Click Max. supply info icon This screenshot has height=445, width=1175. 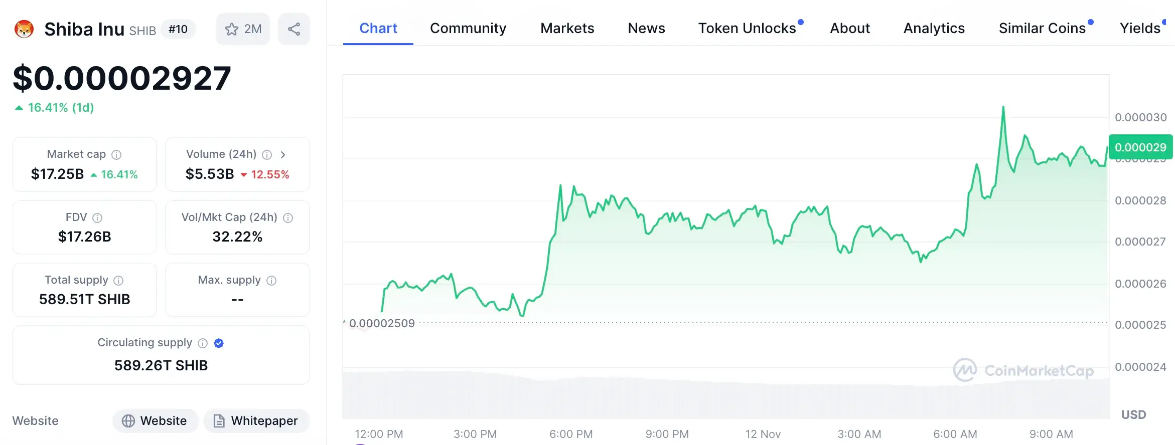coord(271,281)
